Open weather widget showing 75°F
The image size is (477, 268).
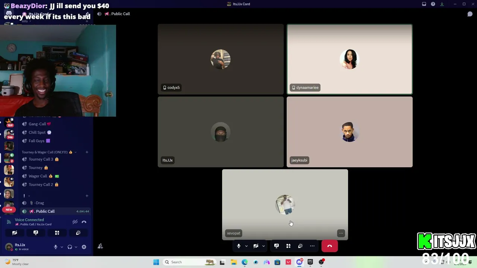pos(17,262)
